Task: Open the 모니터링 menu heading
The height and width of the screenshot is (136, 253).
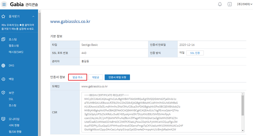Action: (x=14, y=119)
